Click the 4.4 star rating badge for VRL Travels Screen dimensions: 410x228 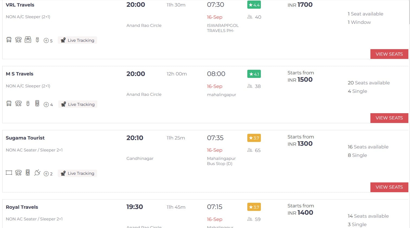coord(254,5)
